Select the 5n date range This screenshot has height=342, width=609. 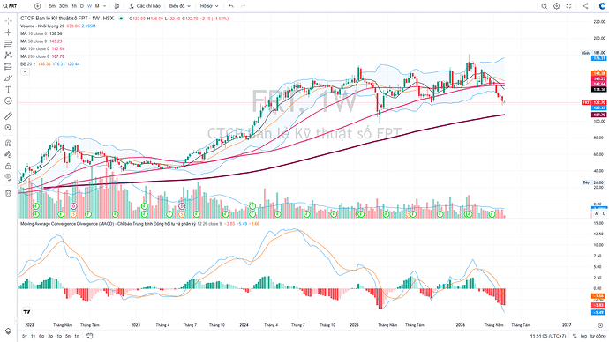68,336
